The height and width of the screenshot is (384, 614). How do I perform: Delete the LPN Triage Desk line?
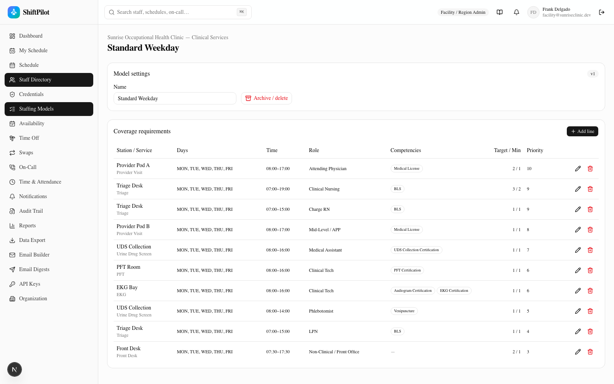590,331
